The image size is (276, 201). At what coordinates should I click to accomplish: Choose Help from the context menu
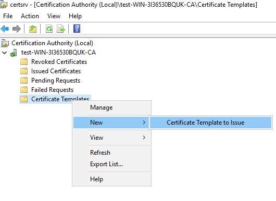click(x=111, y=179)
